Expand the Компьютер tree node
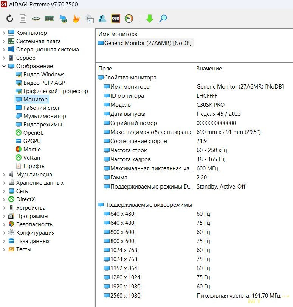This screenshot has width=293, height=307. click(x=4, y=33)
